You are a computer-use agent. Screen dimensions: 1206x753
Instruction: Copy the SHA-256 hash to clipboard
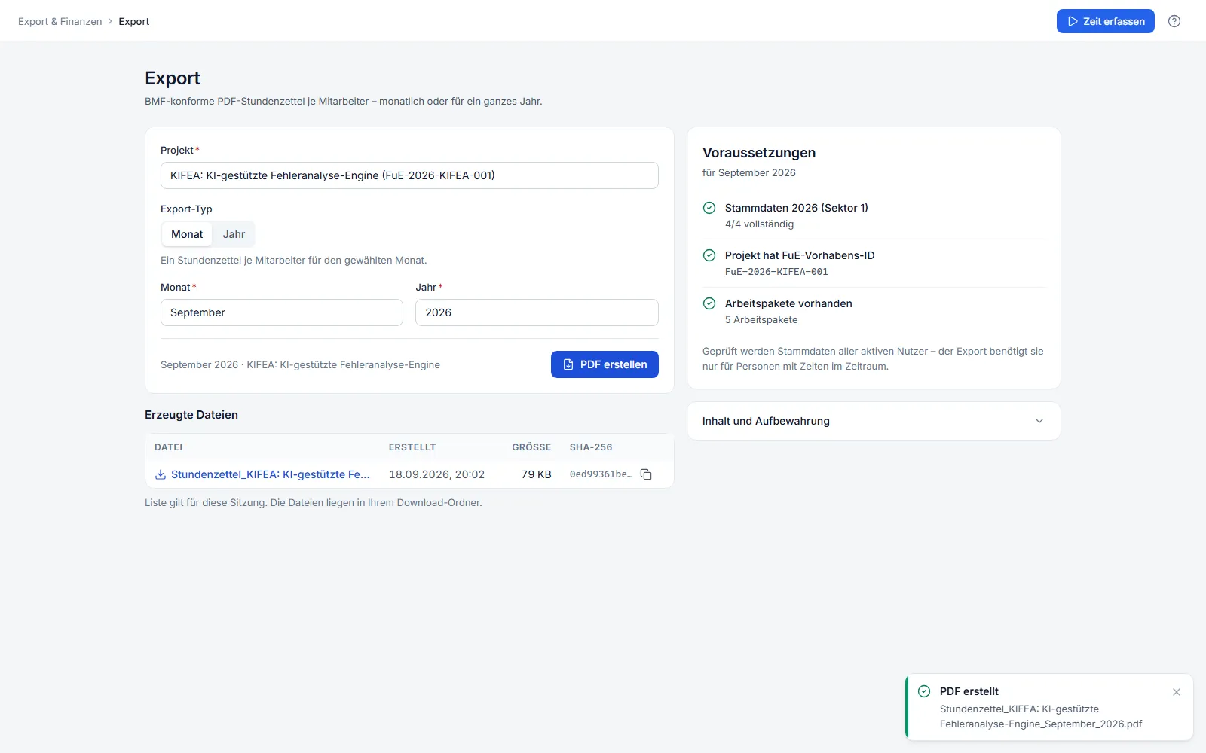(646, 474)
